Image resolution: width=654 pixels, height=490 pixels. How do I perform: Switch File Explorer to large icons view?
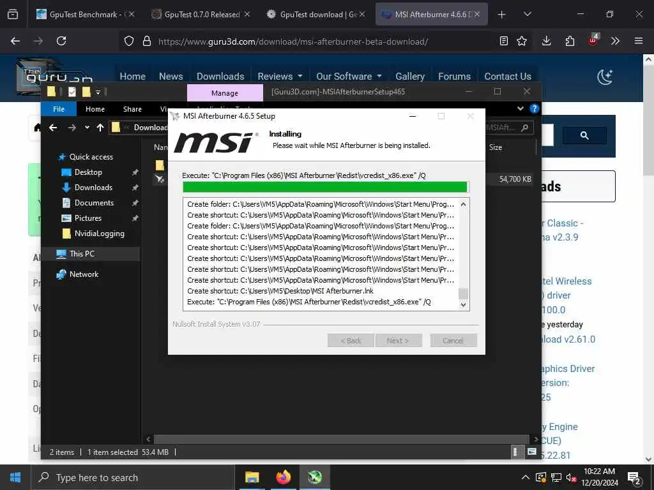(532, 452)
